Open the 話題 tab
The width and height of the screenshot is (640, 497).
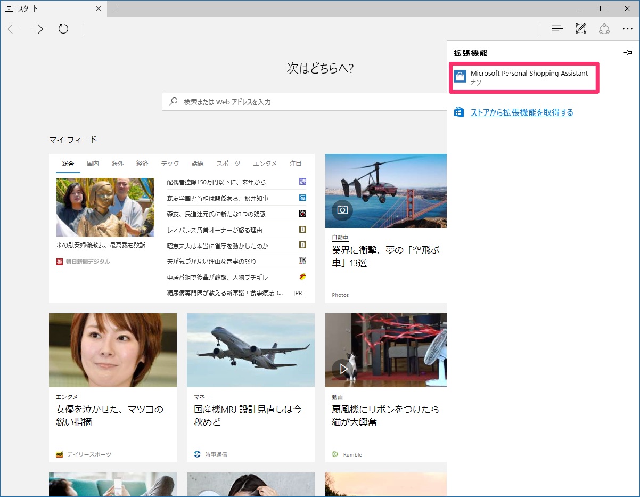point(198,164)
